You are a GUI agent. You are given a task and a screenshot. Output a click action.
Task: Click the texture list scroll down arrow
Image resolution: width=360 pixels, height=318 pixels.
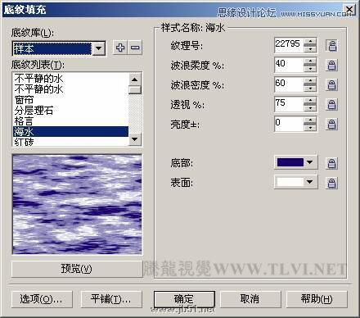(x=135, y=139)
